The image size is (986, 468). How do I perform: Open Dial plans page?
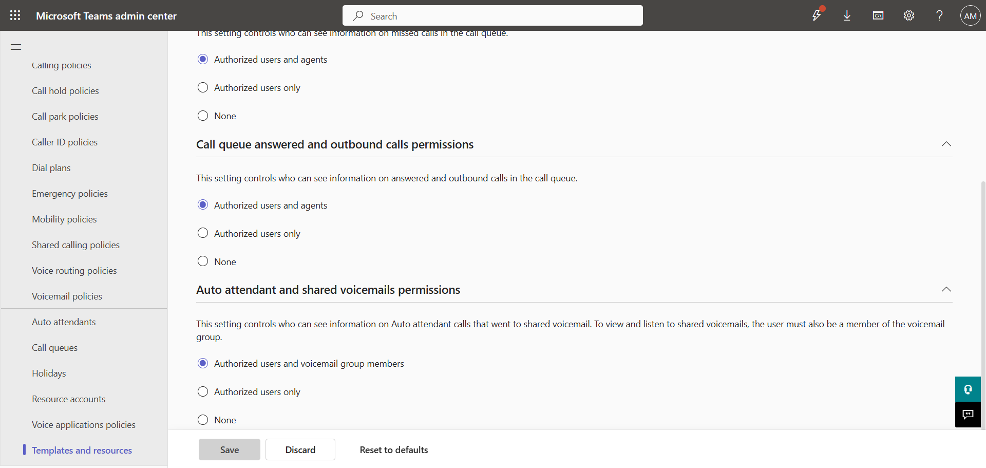(x=51, y=168)
